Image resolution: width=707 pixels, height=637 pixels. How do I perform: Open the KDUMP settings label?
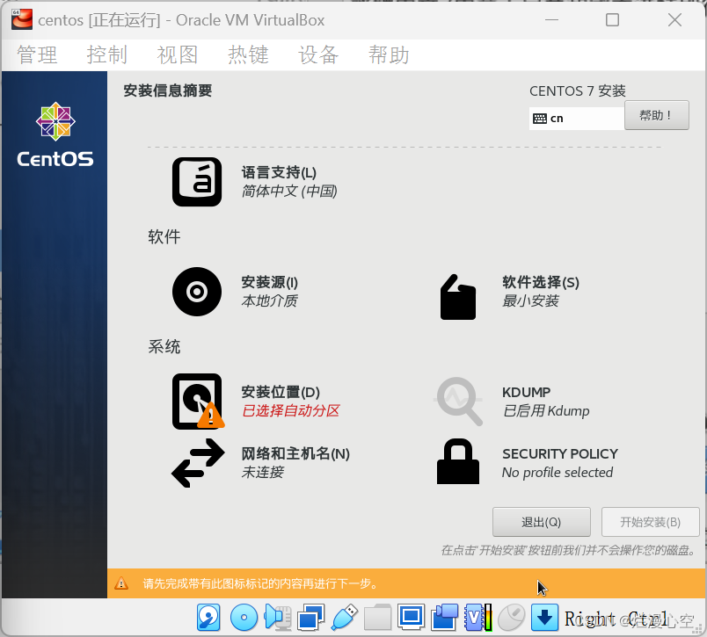click(526, 392)
